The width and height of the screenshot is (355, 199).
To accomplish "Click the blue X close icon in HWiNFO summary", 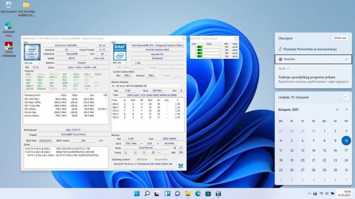I will click(x=180, y=166).
